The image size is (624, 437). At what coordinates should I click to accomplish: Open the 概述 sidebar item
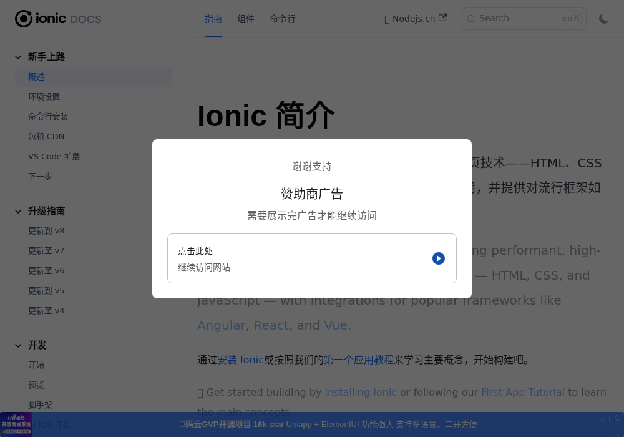click(94, 77)
